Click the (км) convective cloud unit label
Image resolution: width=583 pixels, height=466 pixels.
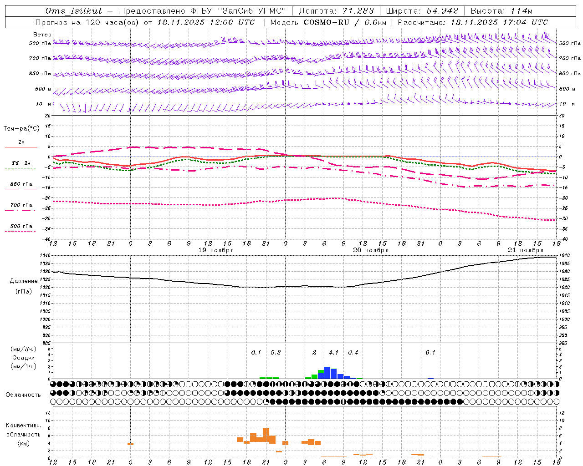tap(23, 443)
